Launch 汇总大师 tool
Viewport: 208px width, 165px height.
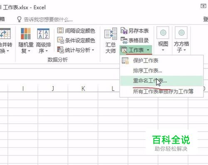click(111, 41)
